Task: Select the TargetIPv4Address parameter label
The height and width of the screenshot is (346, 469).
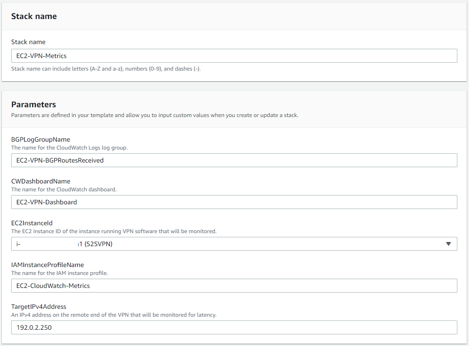Action: click(40, 307)
